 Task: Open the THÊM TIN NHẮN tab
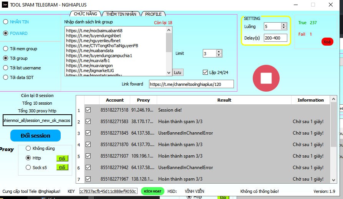pos(121,14)
